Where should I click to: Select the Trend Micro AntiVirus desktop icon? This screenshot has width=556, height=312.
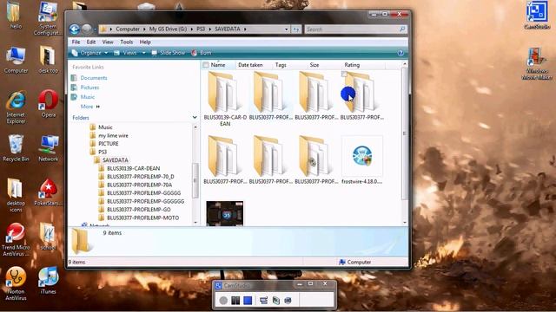[x=16, y=239]
